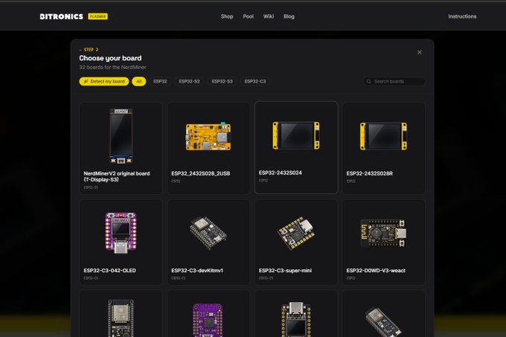Open the Blog link
The height and width of the screenshot is (337, 506).
pyautogui.click(x=289, y=16)
